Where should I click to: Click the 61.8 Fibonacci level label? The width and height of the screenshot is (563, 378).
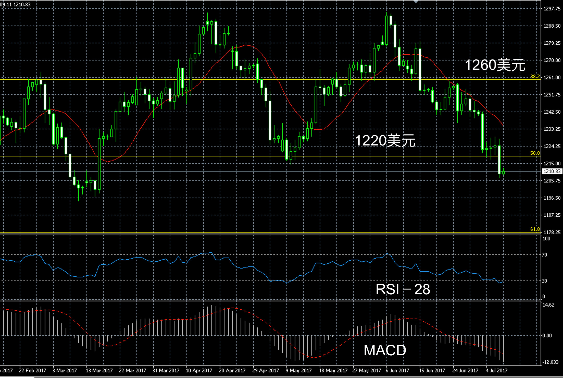click(x=535, y=229)
